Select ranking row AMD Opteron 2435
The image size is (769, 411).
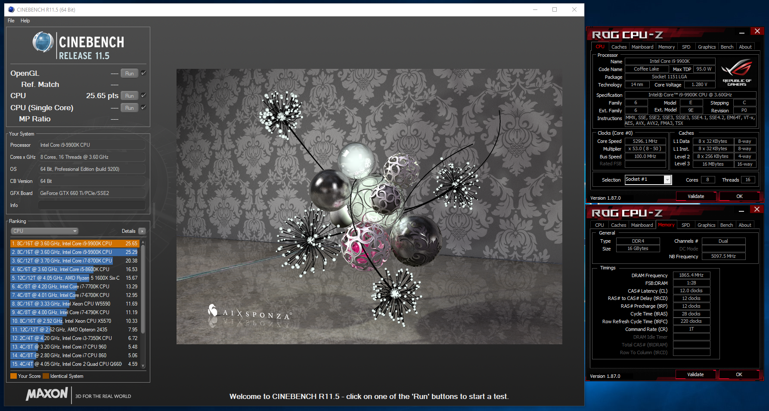tap(75, 330)
